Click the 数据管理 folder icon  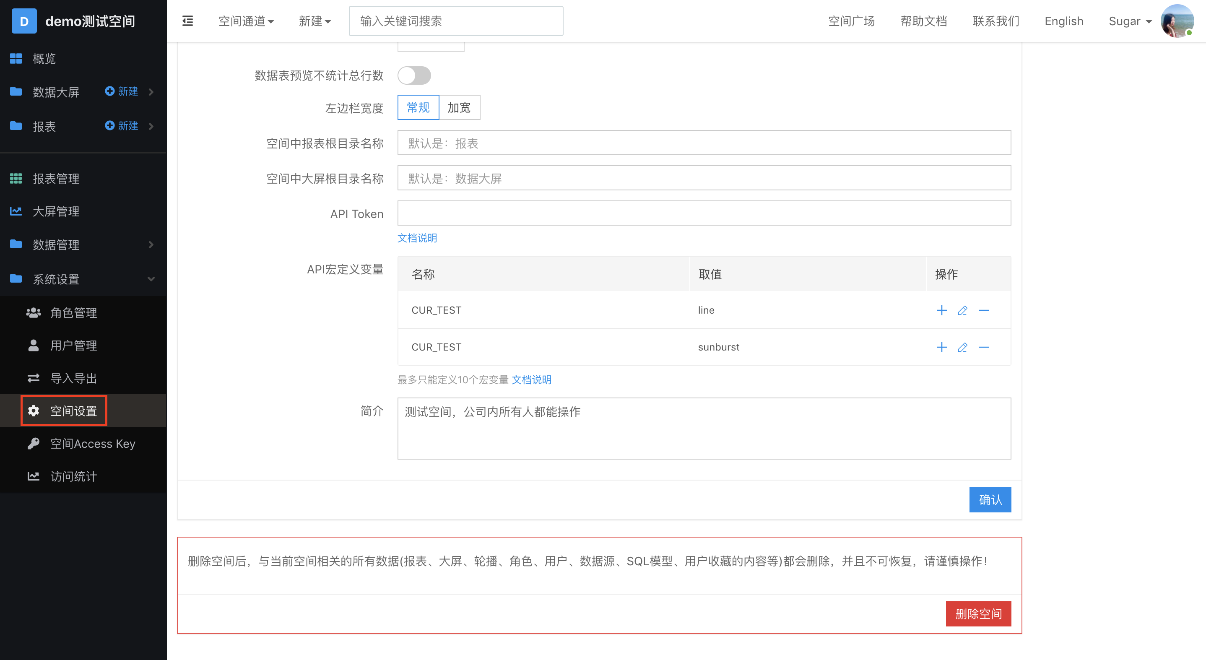point(16,244)
